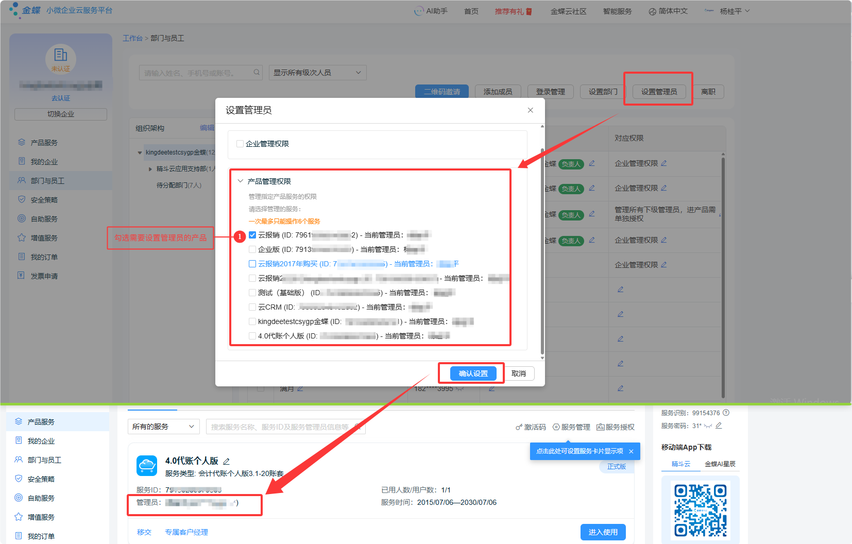Click the 移交 link

(x=144, y=532)
